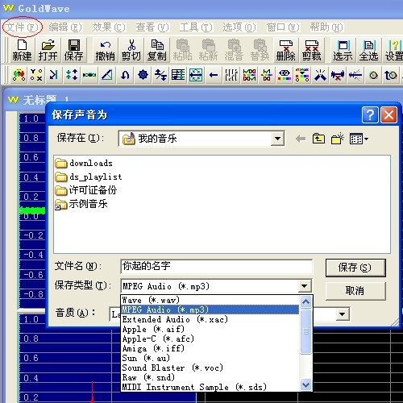
Task: Click the blue spark burst effect icon
Action: coord(320,75)
